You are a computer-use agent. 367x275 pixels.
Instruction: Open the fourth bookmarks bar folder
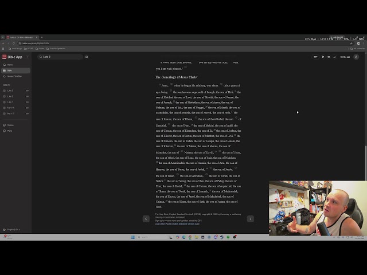click(56, 49)
